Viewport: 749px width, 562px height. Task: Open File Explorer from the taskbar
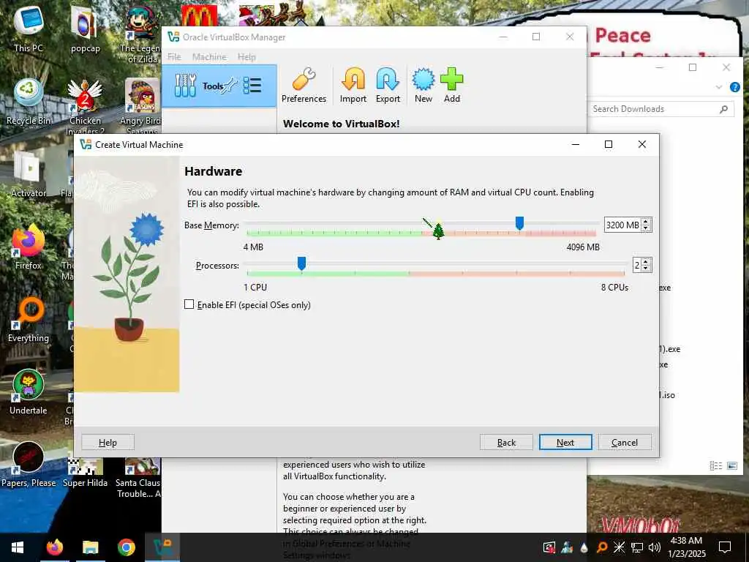90,547
